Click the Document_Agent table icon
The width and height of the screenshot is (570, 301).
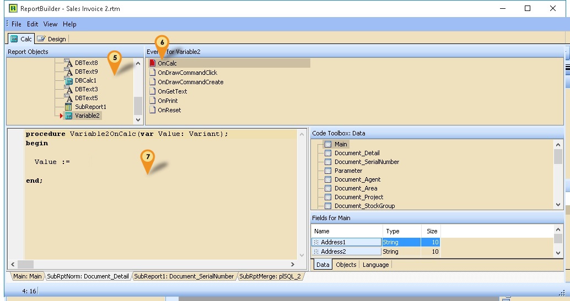(327, 179)
